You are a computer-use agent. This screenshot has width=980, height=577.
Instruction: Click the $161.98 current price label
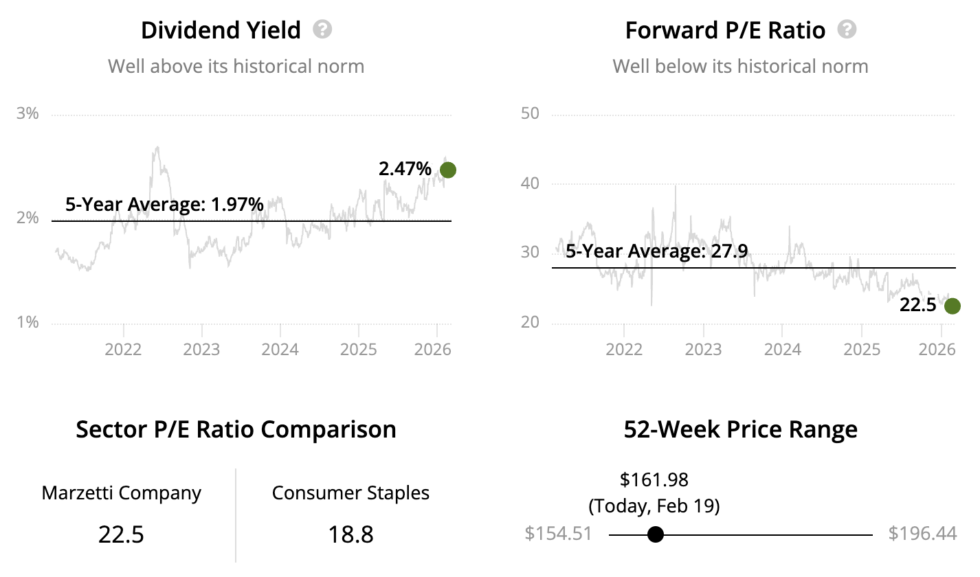click(654, 479)
